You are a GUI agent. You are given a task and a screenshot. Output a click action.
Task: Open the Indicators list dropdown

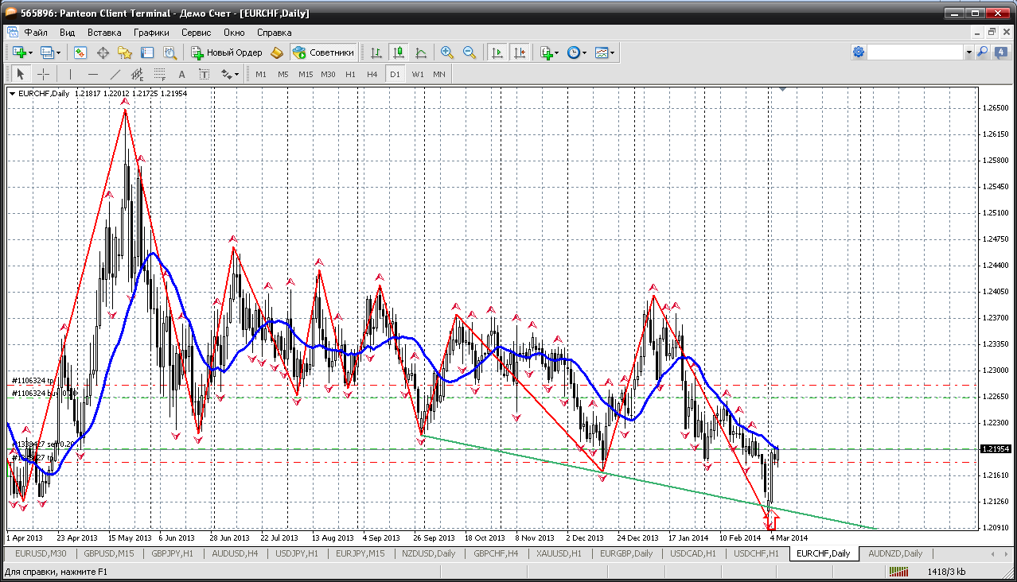coord(556,52)
